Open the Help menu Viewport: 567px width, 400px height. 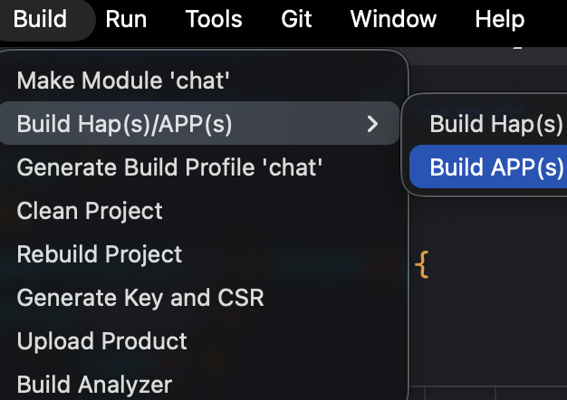[499, 19]
